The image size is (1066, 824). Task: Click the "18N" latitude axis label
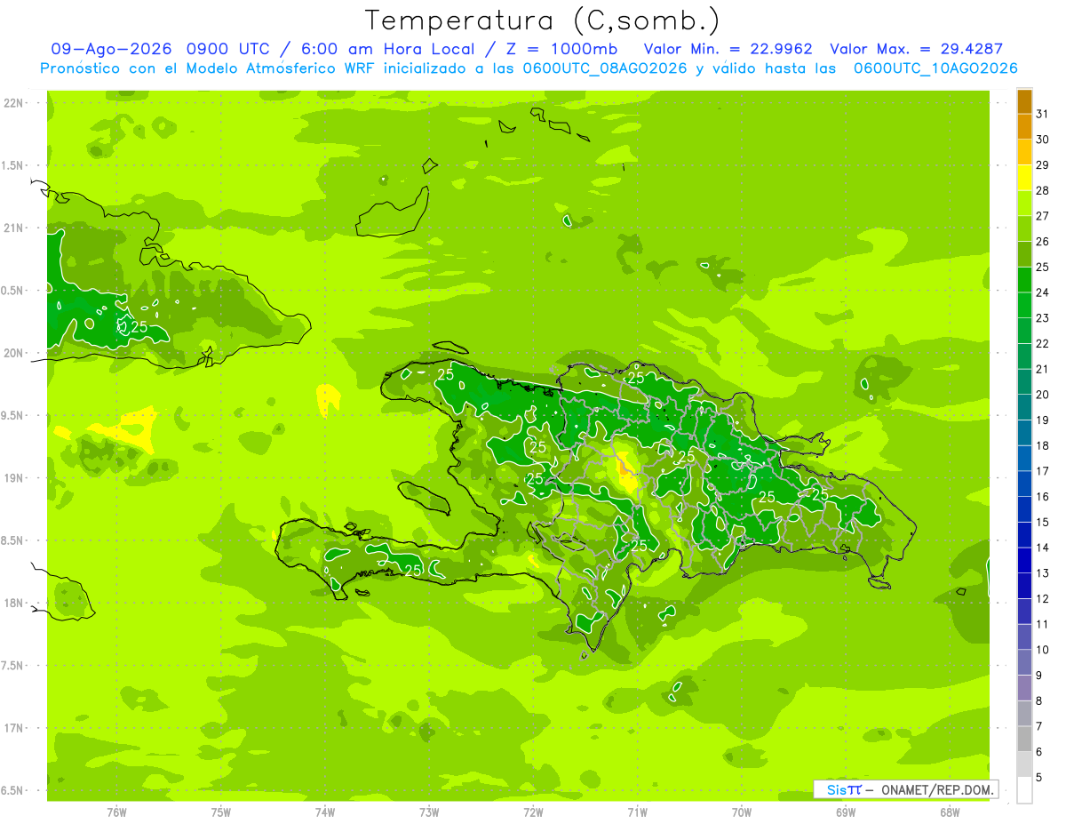[13, 604]
